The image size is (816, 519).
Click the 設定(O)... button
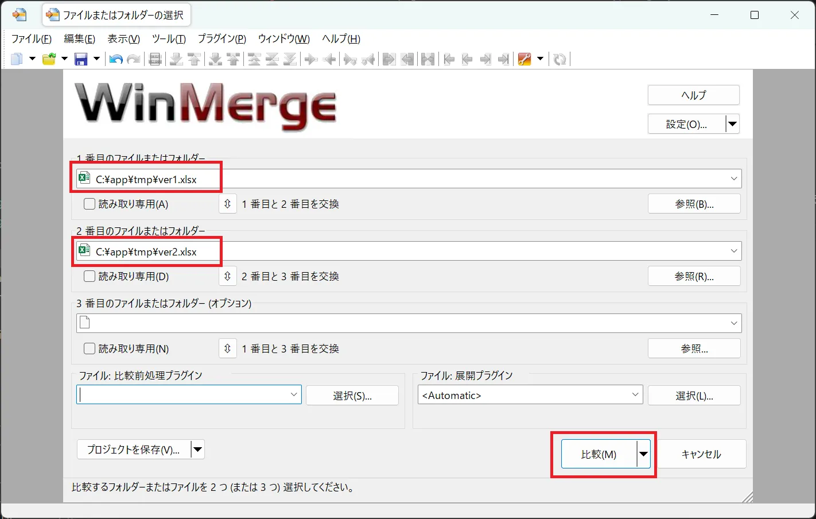click(687, 124)
